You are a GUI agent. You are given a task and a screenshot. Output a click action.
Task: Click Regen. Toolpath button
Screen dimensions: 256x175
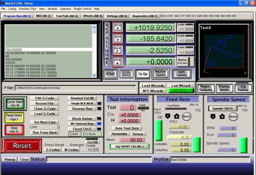click(x=205, y=88)
